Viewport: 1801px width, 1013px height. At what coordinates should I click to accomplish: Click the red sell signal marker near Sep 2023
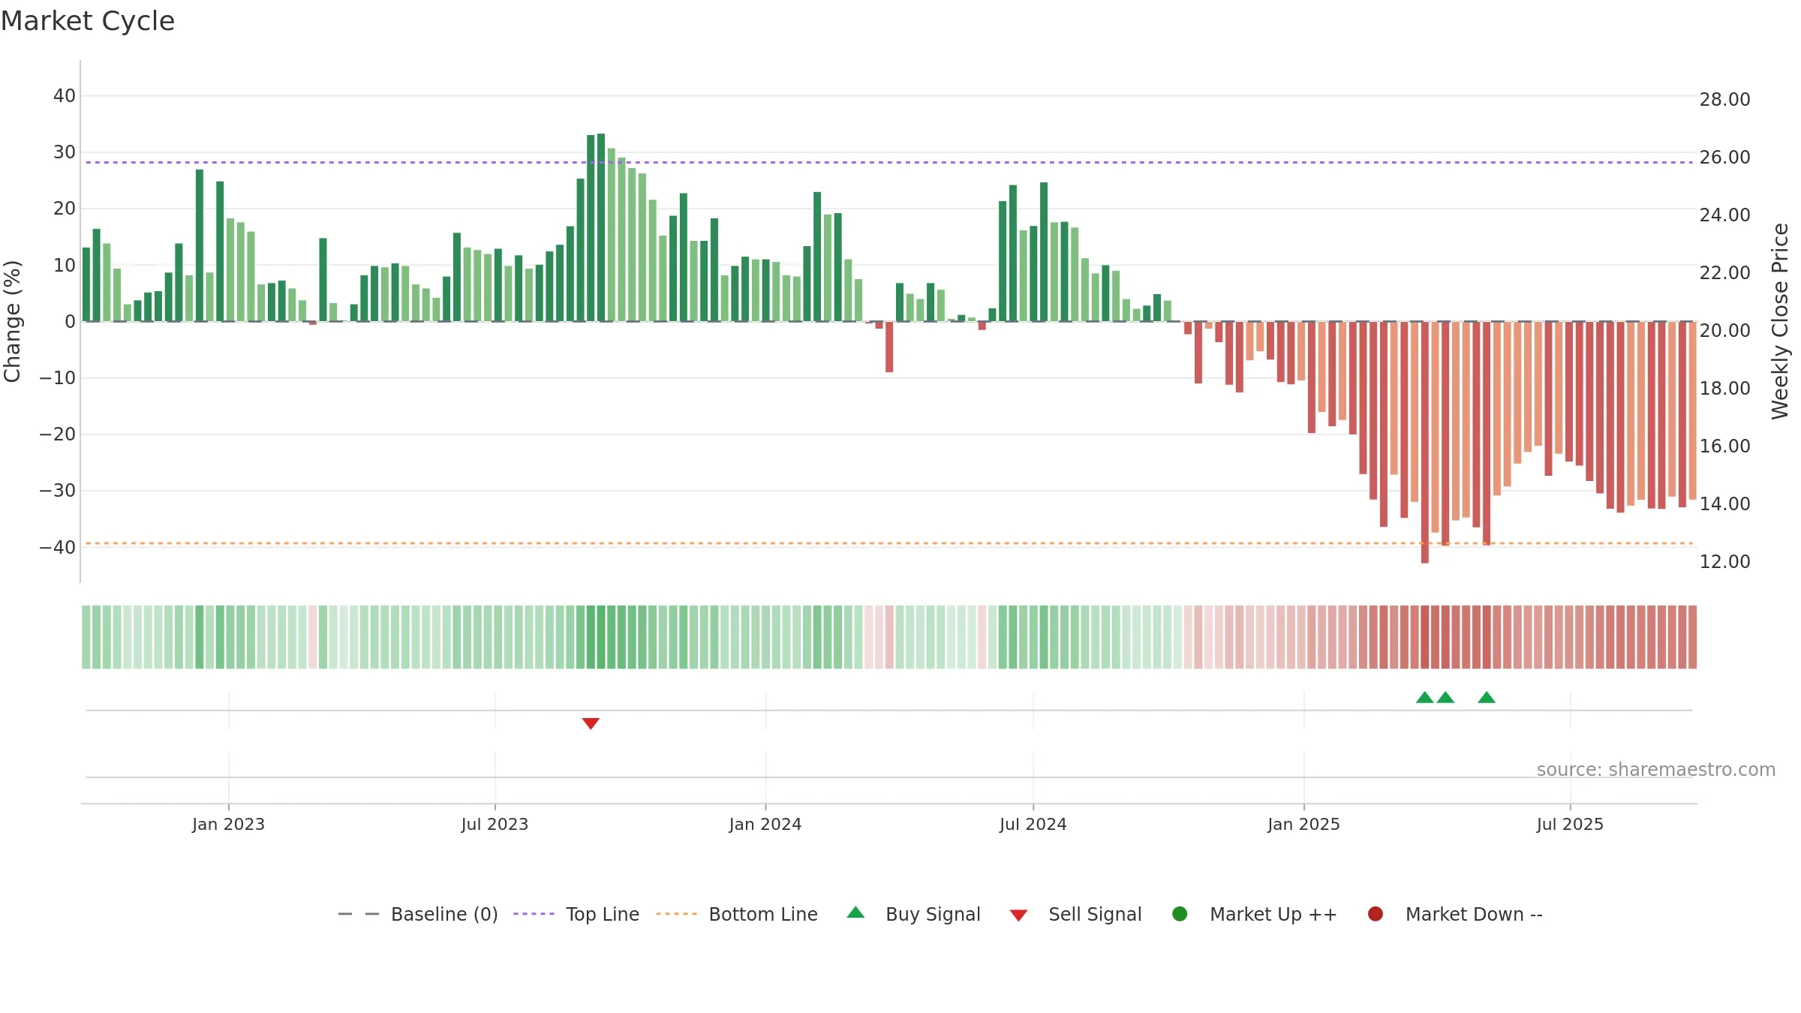591,723
